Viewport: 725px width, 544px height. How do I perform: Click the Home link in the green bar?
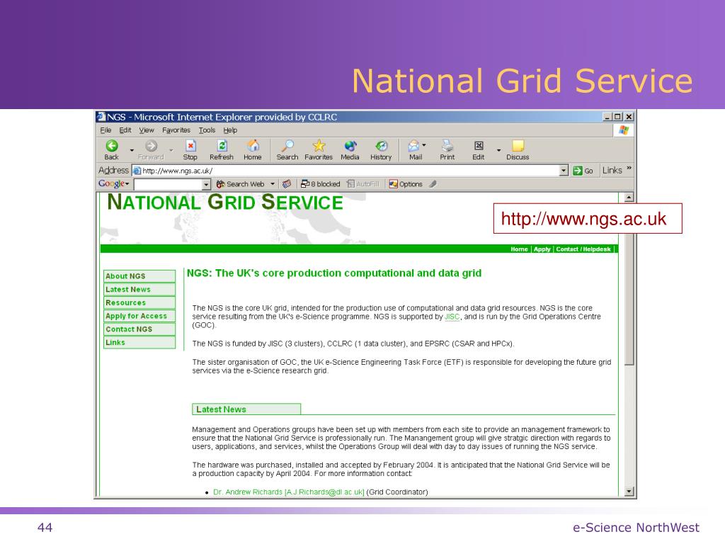[x=519, y=249]
